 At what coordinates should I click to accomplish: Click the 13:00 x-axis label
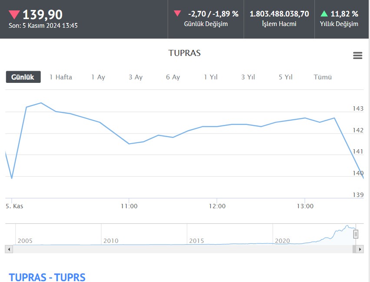[x=305, y=207]
